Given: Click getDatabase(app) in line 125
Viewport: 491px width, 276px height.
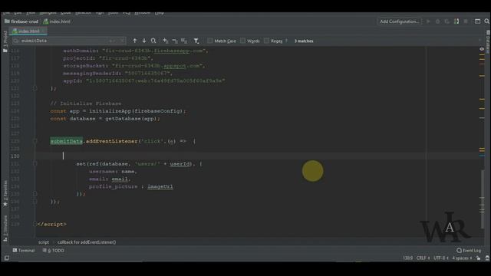Looking at the screenshot, I should pyautogui.click(x=131, y=119).
